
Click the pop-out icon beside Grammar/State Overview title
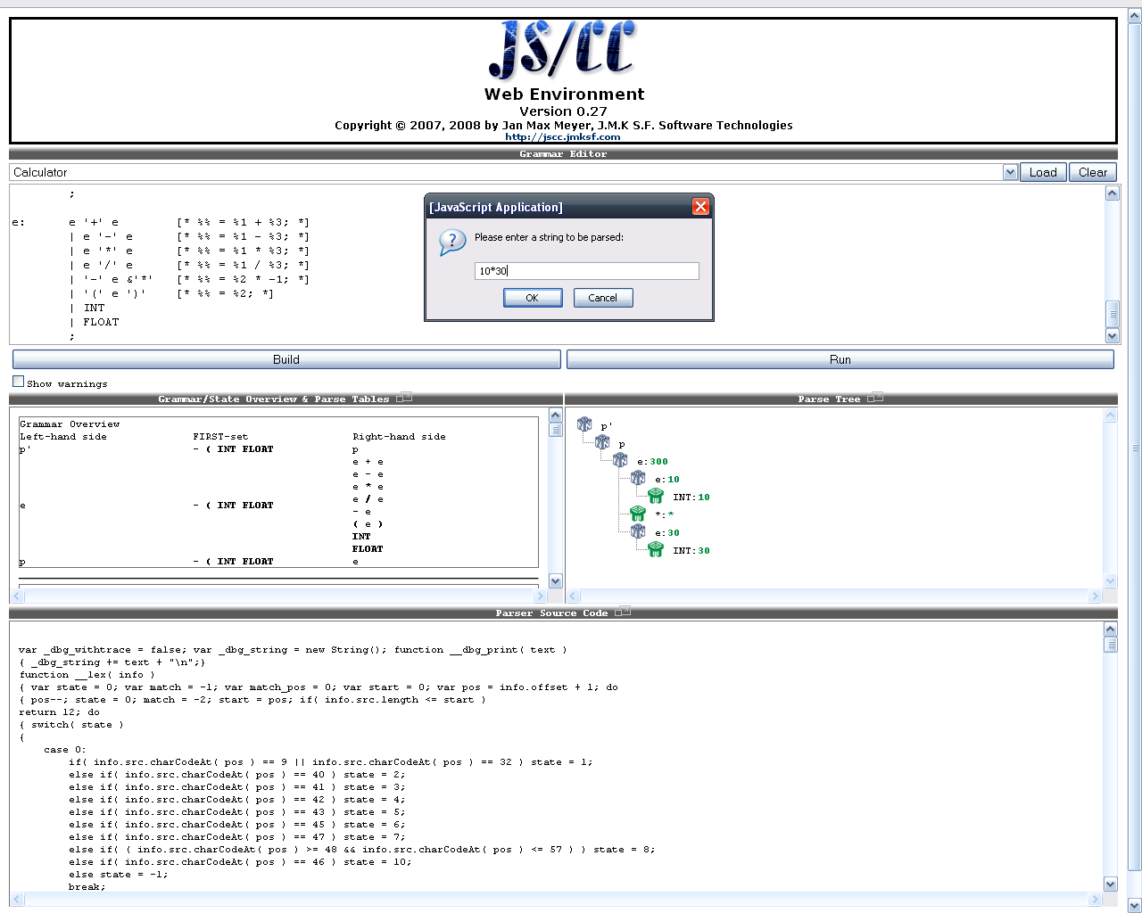[404, 398]
